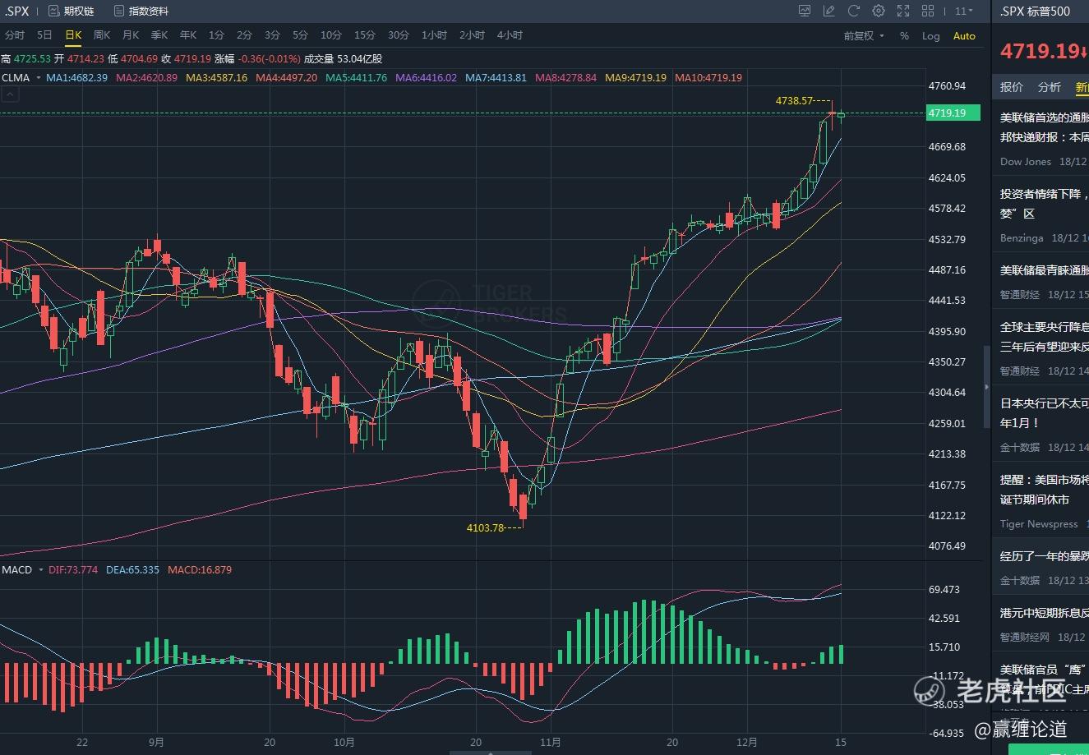Screen dimensions: 1089x755
Task: Click the MA3:4587.16 legend value
Action: [x=216, y=78]
